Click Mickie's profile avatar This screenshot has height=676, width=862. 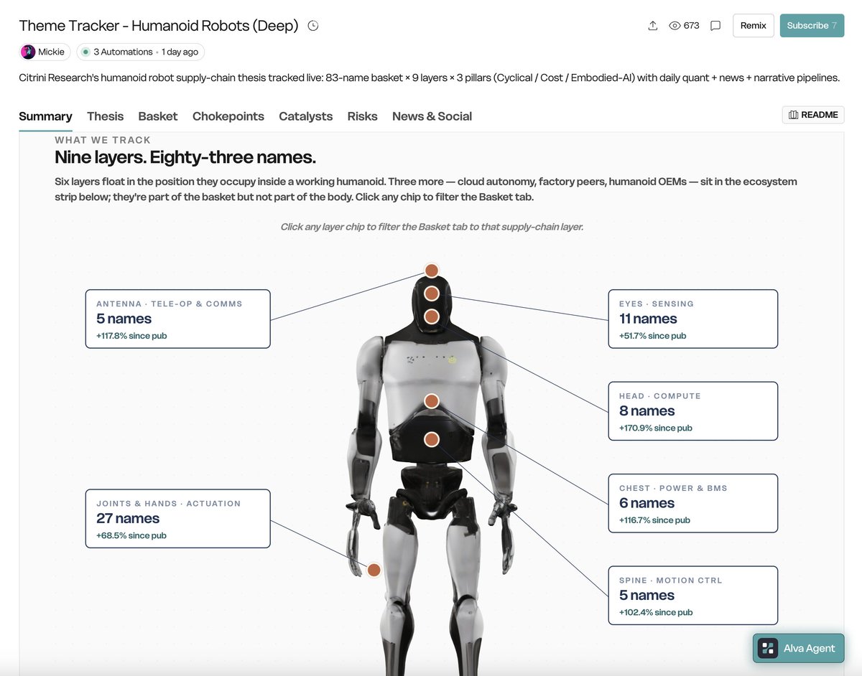pyautogui.click(x=29, y=52)
